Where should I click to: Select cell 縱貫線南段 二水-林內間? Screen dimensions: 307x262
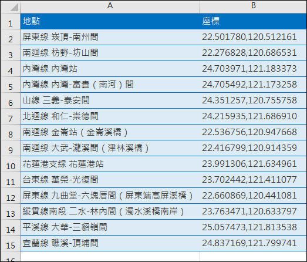110,212
